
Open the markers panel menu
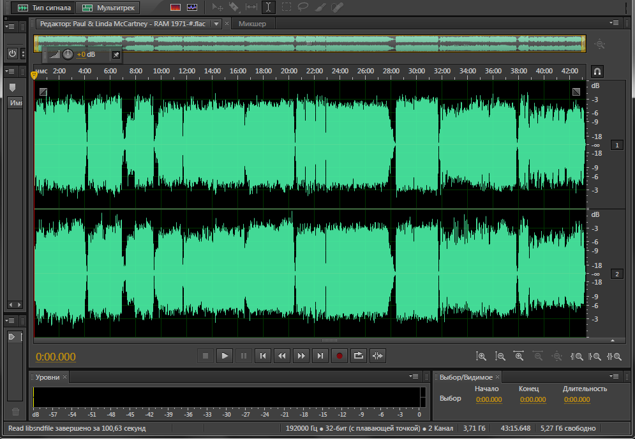pos(10,71)
